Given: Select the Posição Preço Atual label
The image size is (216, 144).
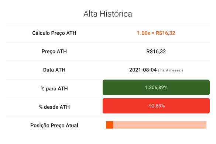Looking at the screenshot, I should click(x=54, y=126).
